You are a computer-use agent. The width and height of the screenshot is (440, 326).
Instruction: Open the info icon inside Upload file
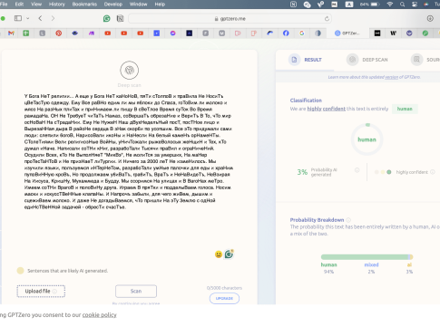54,292
